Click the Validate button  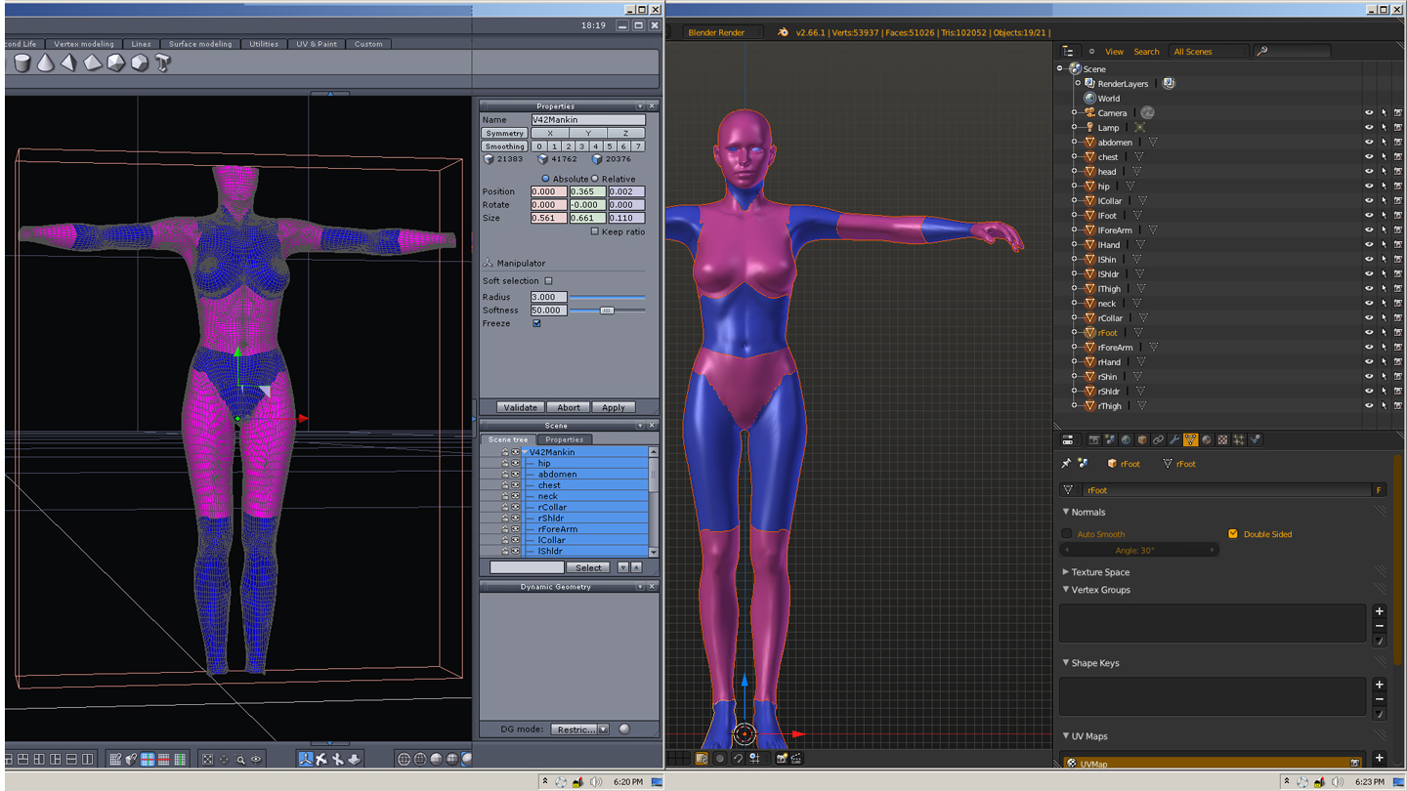pyautogui.click(x=520, y=407)
